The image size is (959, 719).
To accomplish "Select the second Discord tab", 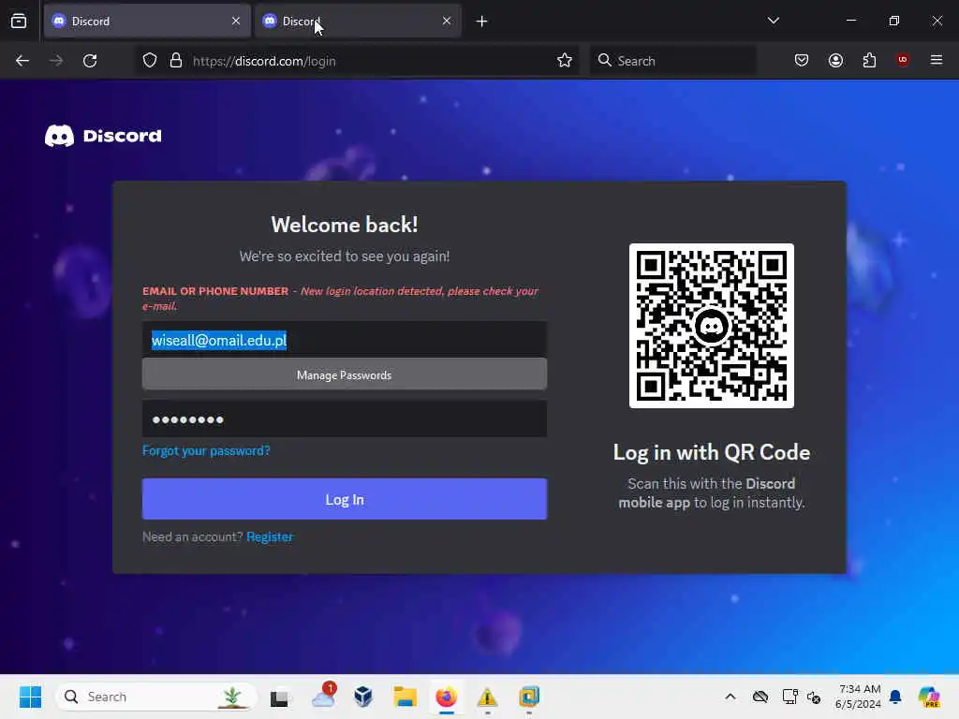I will [358, 21].
